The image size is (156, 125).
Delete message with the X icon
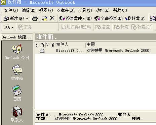(x=52, y=18)
